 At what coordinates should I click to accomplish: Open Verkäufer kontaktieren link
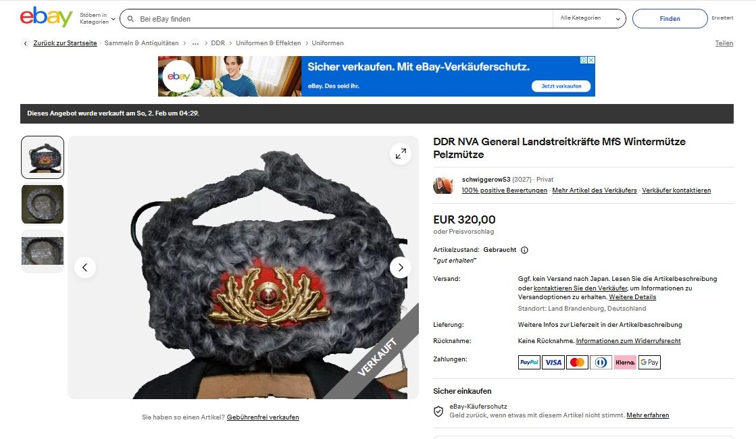[676, 190]
